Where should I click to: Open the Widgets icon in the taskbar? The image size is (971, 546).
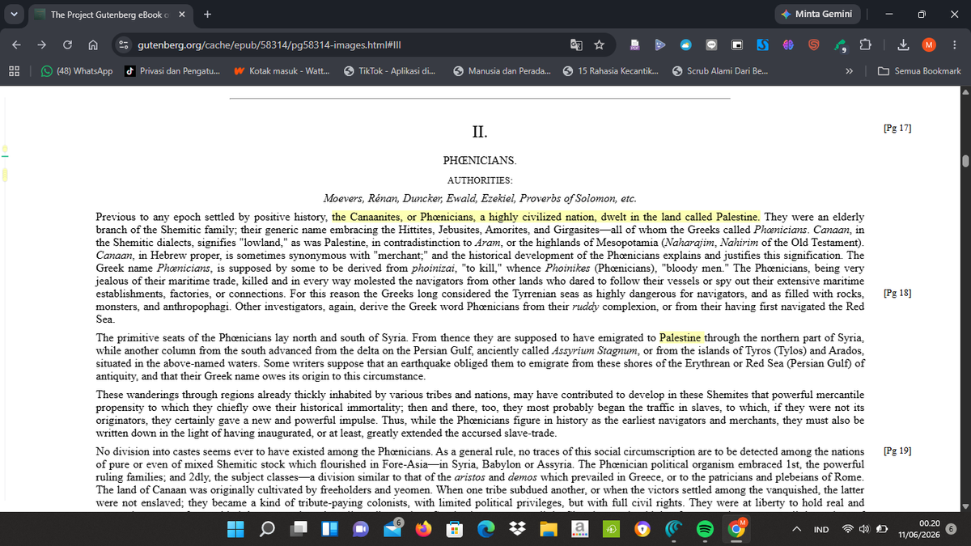pos(330,529)
